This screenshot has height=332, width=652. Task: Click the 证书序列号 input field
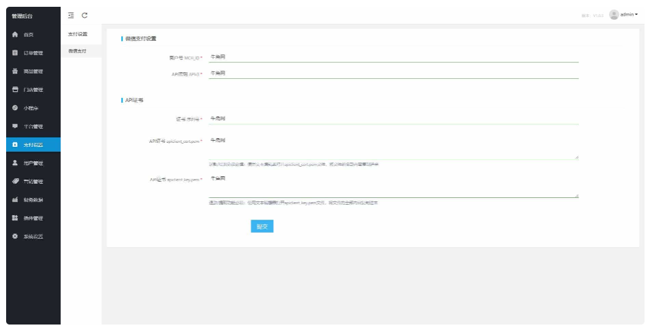click(393, 118)
